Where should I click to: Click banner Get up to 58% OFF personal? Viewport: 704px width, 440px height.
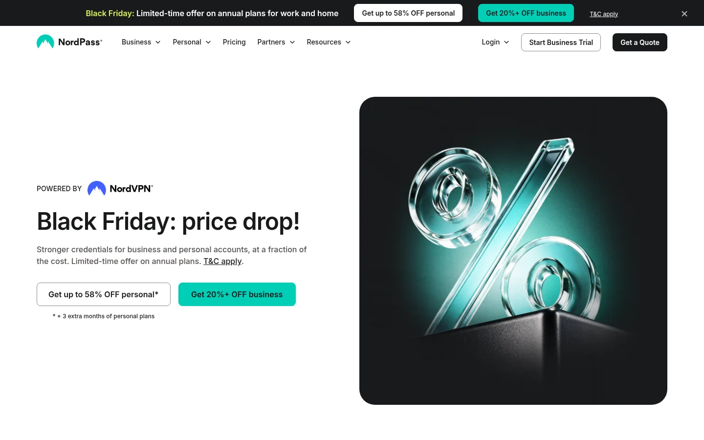pos(408,13)
